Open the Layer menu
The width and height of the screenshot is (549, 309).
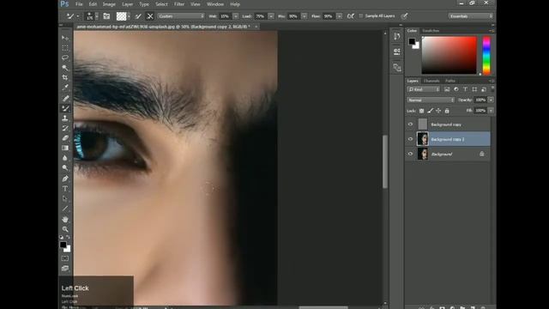coord(128,4)
